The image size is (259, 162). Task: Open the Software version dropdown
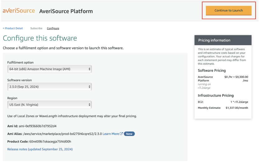[x=49, y=87]
